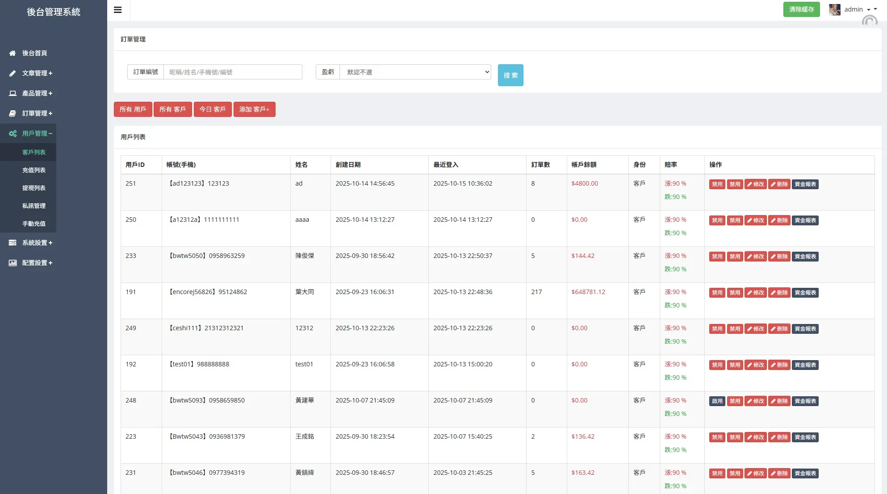Click the home icon beside 後台首頁
This screenshot has width=887, height=494.
coord(13,53)
